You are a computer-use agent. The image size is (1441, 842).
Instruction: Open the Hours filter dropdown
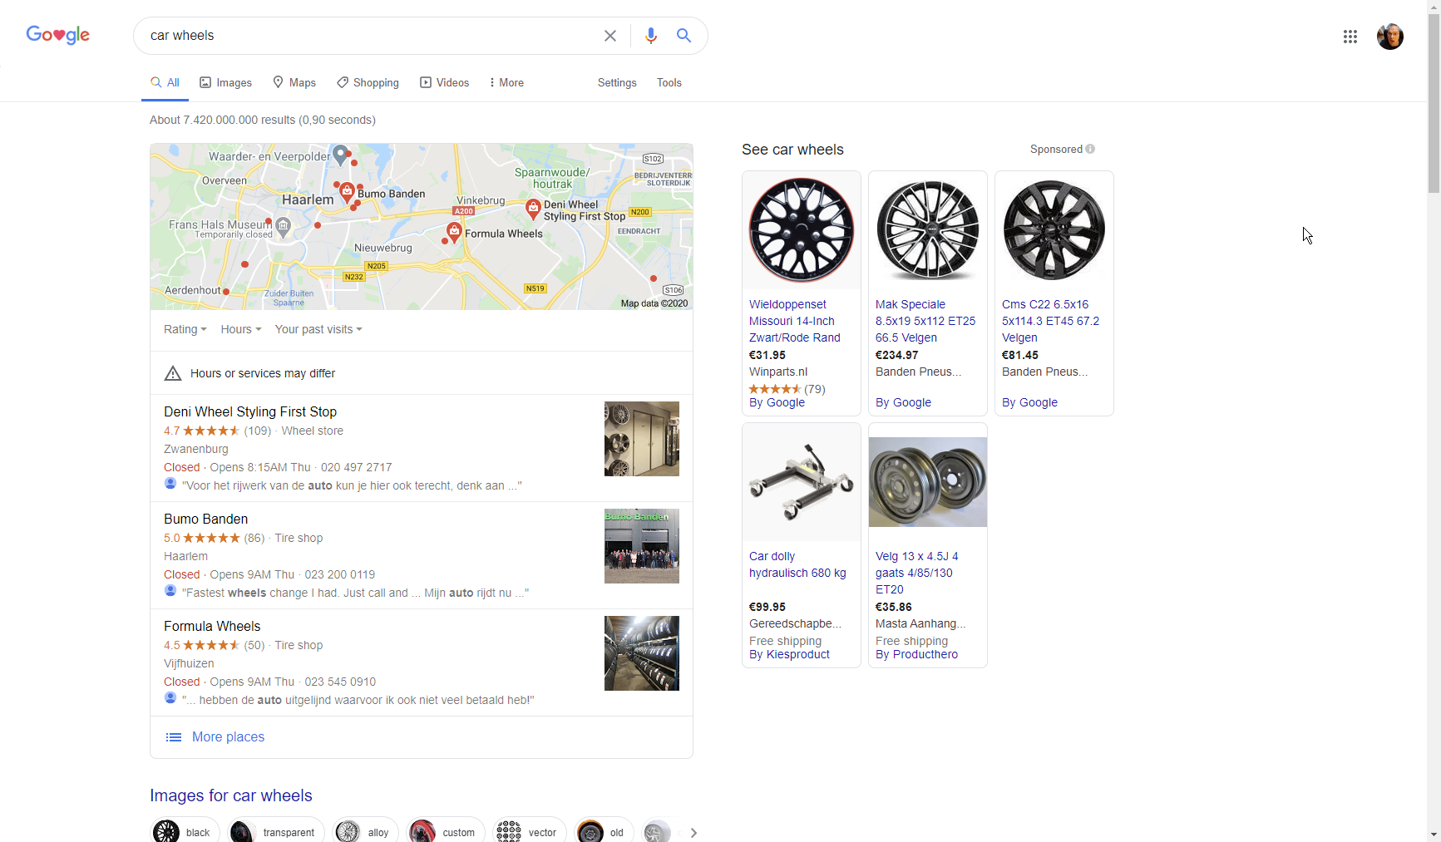click(241, 330)
